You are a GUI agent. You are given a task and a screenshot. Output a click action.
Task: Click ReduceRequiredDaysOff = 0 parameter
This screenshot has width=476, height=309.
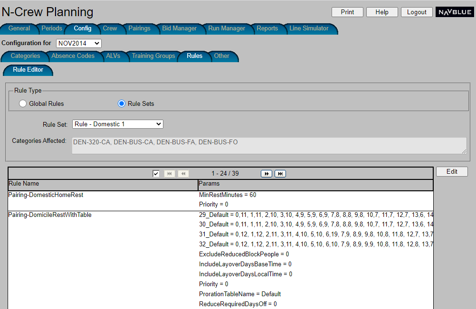click(x=238, y=304)
